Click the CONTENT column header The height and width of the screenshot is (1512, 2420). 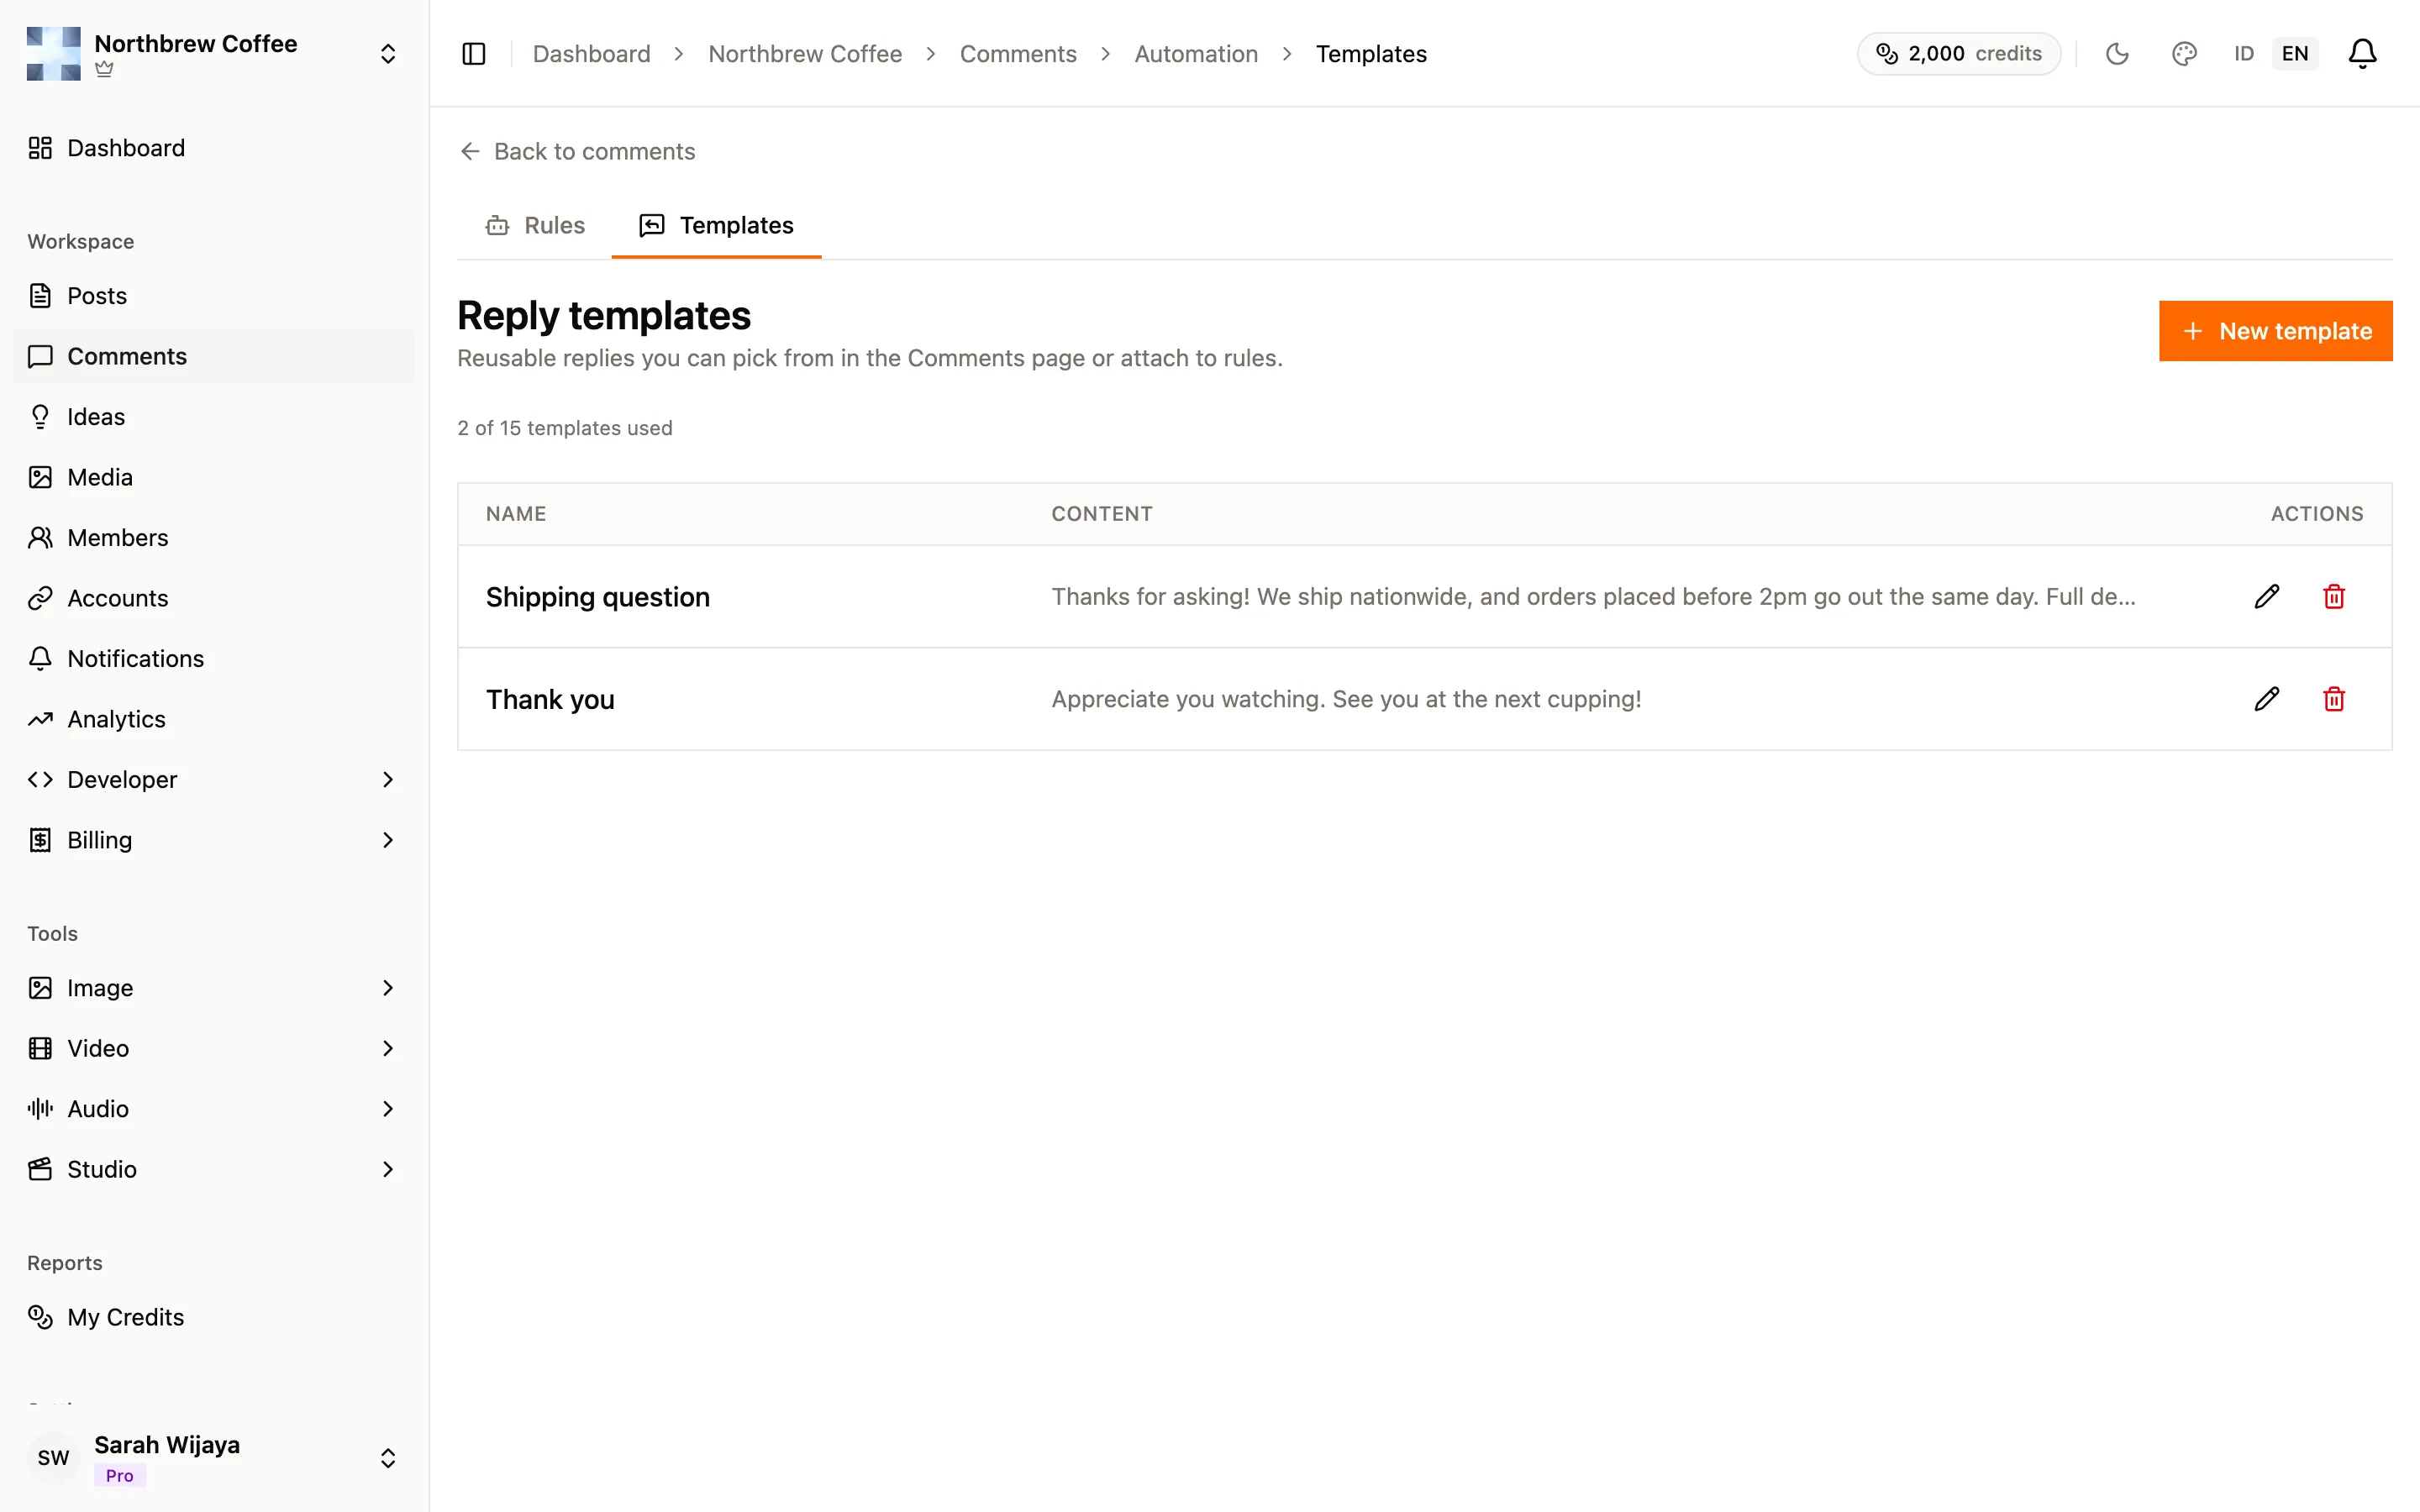[1102, 514]
